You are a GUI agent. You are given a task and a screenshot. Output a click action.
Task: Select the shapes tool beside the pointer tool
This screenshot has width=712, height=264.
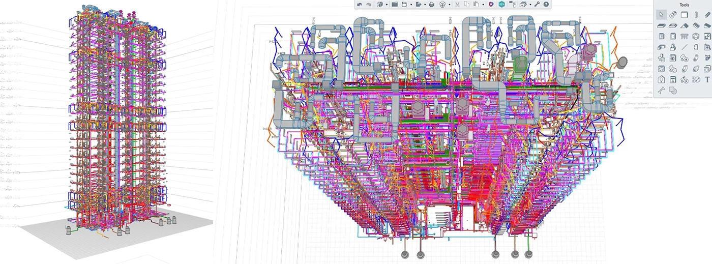673,15
